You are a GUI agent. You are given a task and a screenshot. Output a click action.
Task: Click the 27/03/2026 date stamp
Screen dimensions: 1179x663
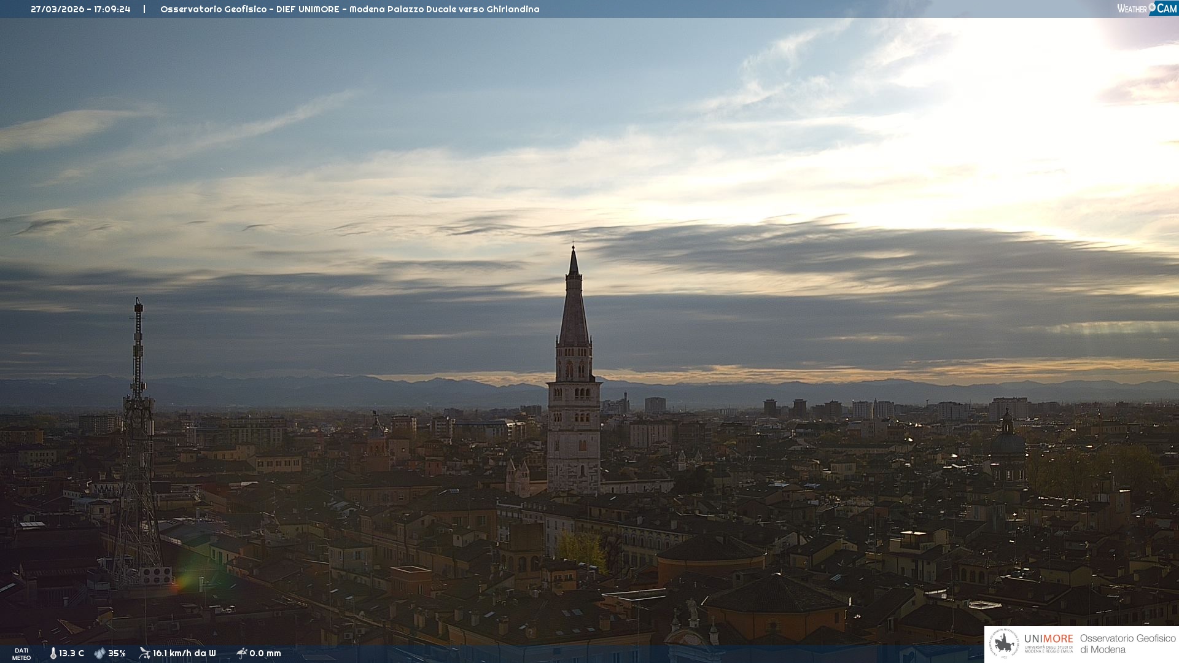click(x=58, y=9)
